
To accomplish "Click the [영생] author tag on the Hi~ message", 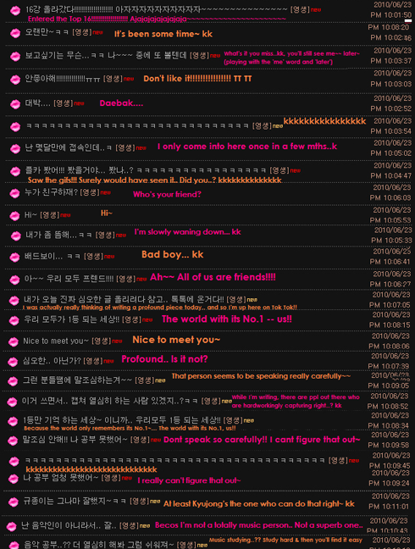I will pos(49,215).
